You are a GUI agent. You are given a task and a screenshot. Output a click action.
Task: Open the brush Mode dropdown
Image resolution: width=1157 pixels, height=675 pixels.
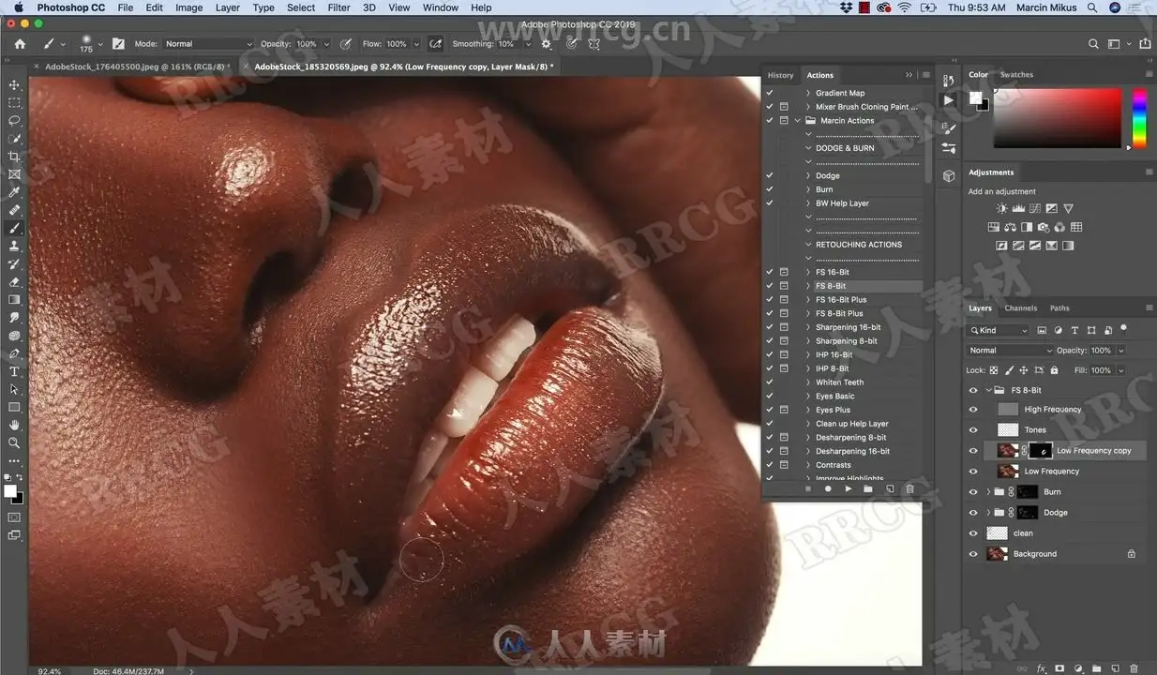point(208,44)
